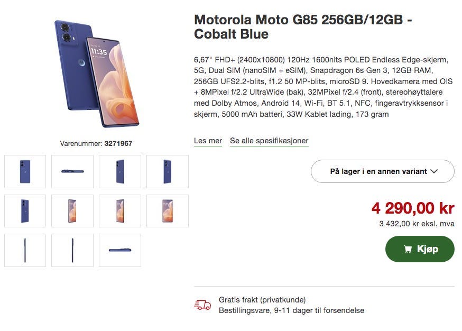
Task: Click the chevron arrow on variant selector
Action: 434,171
